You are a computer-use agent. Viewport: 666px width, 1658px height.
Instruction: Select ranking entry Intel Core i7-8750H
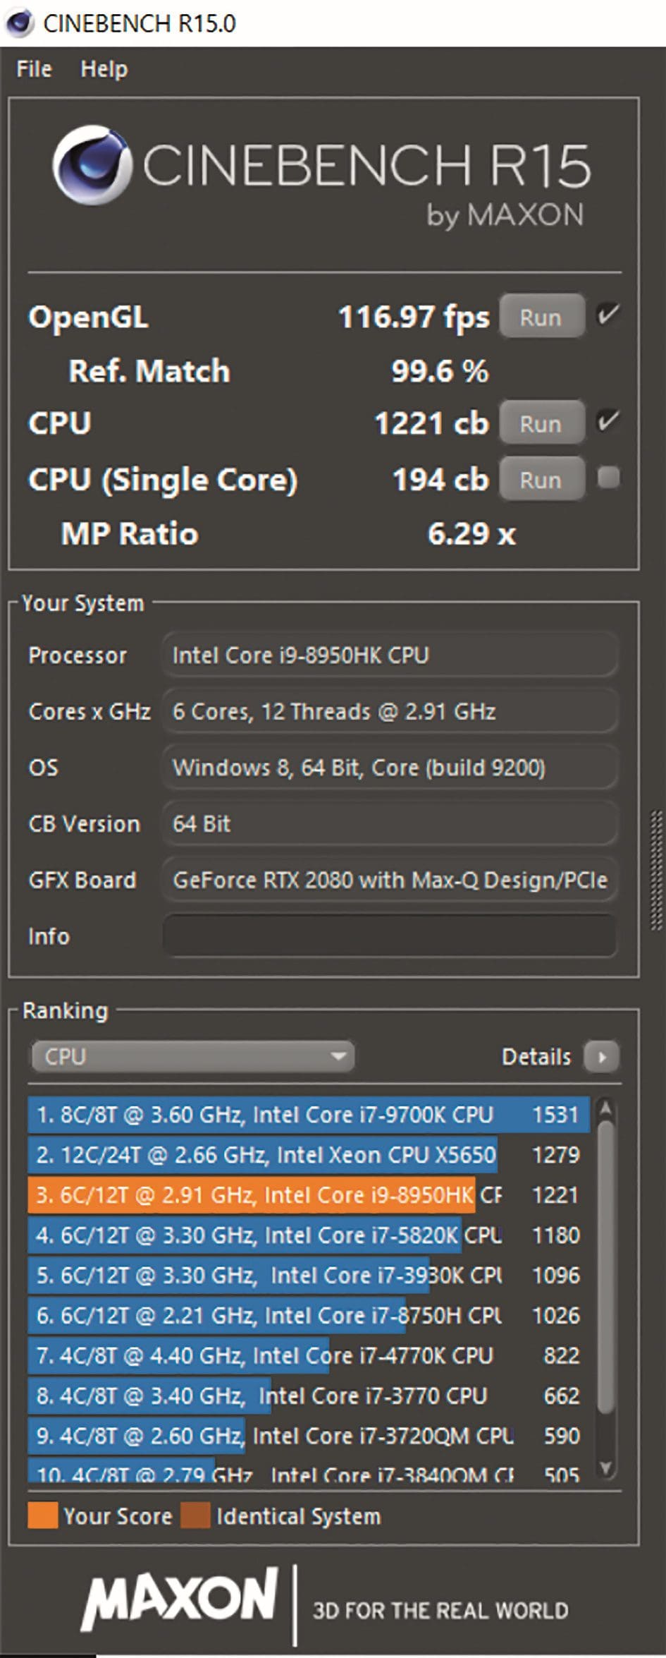309,1316
